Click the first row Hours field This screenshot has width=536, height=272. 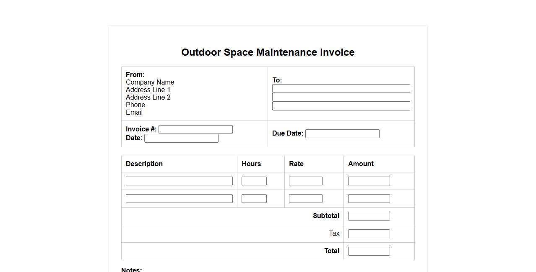(x=254, y=181)
